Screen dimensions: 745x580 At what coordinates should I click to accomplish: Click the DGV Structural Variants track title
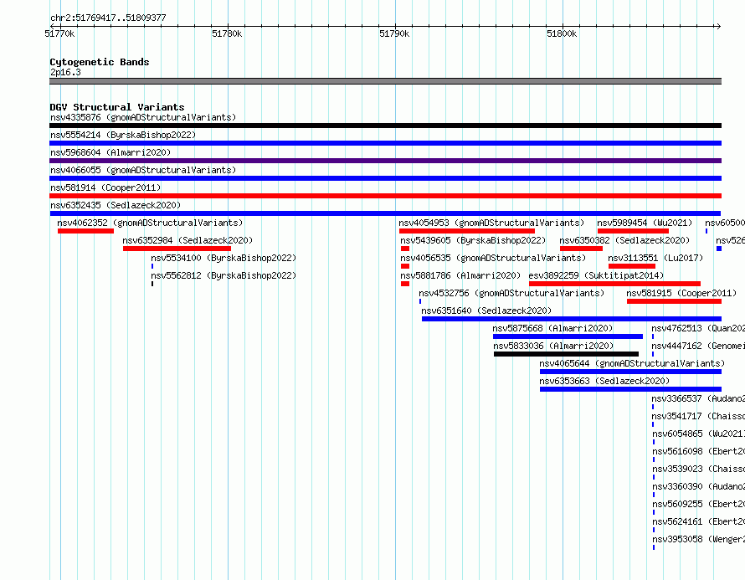click(x=117, y=107)
